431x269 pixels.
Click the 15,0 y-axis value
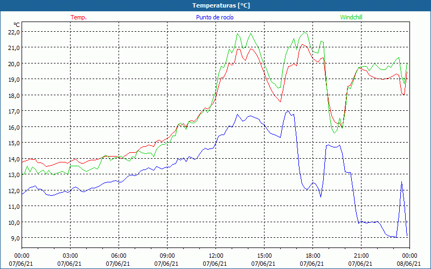click(15, 143)
